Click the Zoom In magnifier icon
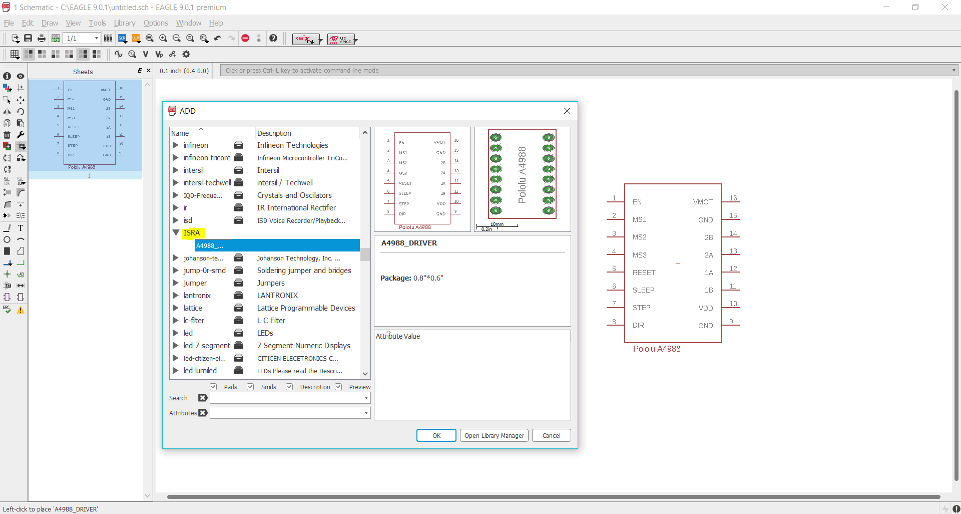This screenshot has width=961, height=514. tap(163, 38)
